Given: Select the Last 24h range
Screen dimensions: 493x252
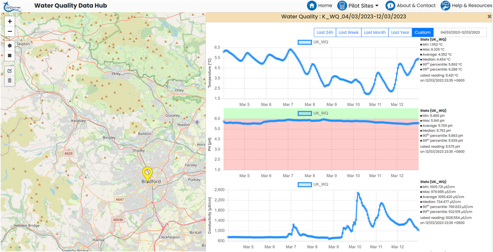Looking at the screenshot, I should tap(325, 32).
